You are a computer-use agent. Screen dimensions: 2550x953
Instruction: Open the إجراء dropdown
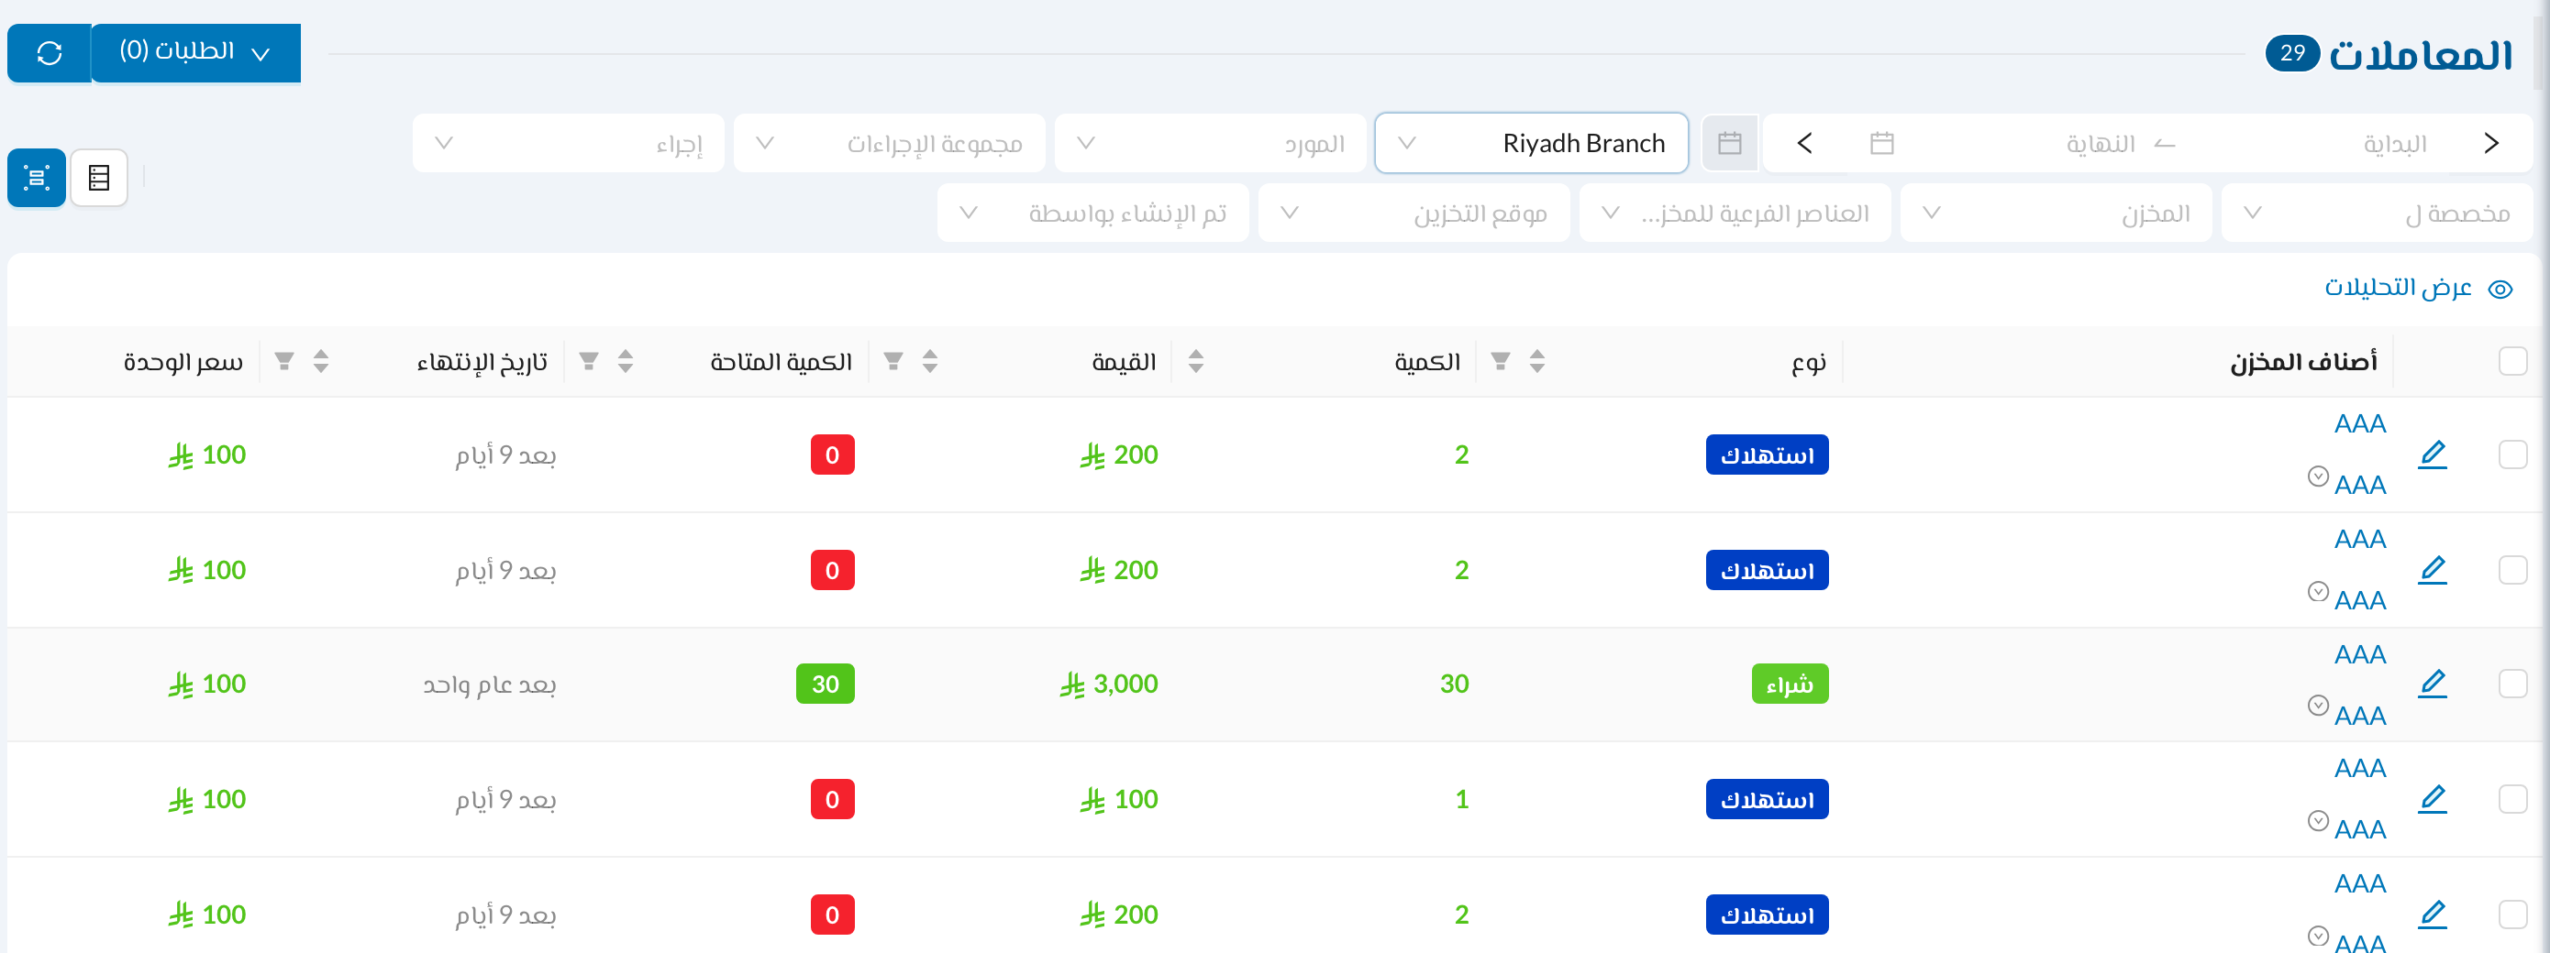coord(568,143)
